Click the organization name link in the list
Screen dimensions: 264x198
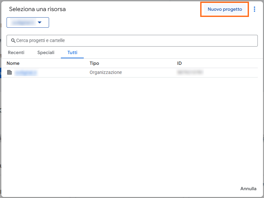point(26,72)
